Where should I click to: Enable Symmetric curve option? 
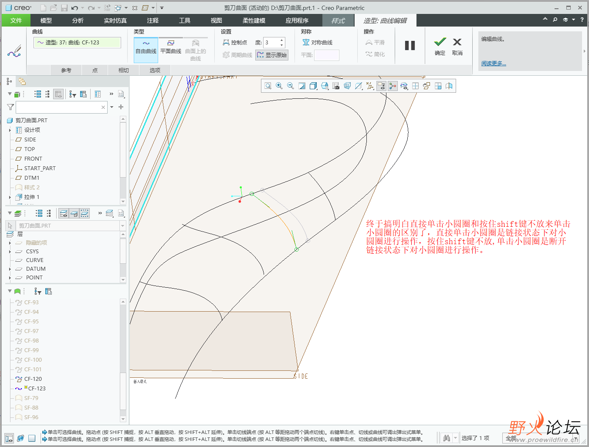[x=318, y=43]
